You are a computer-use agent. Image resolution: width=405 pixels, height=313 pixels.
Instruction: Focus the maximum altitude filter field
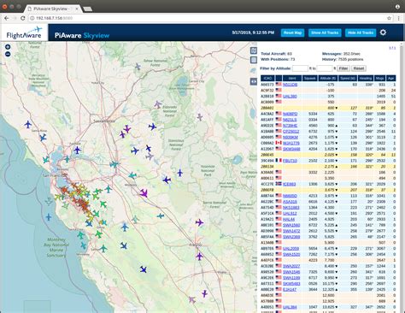coord(325,68)
